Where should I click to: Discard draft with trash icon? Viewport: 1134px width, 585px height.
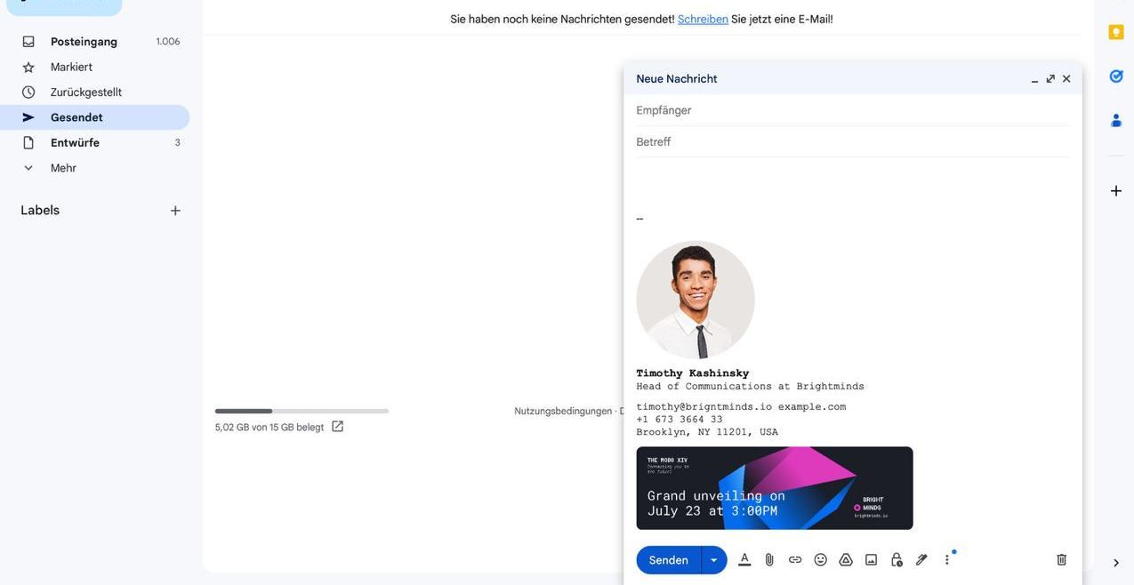pos(1061,560)
